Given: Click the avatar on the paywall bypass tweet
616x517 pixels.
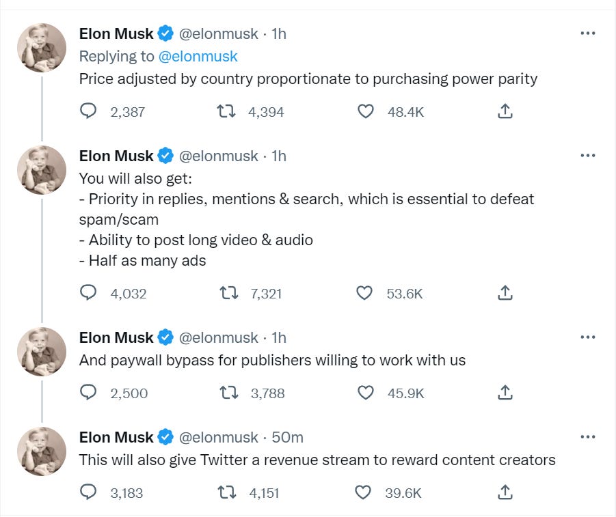Looking at the screenshot, I should (42, 352).
